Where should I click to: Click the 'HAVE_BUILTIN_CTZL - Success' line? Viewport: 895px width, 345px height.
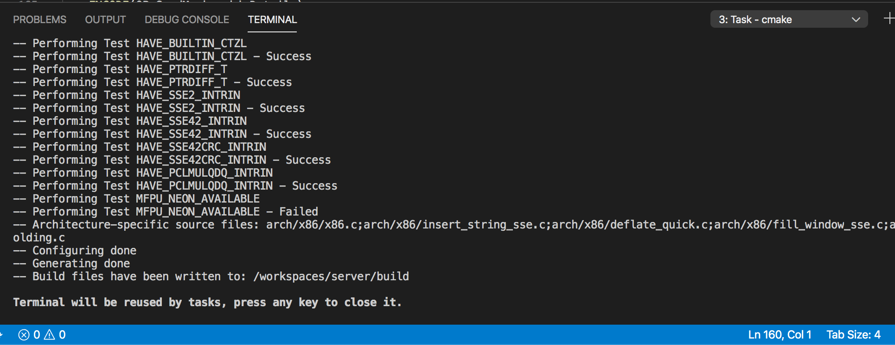click(x=162, y=56)
